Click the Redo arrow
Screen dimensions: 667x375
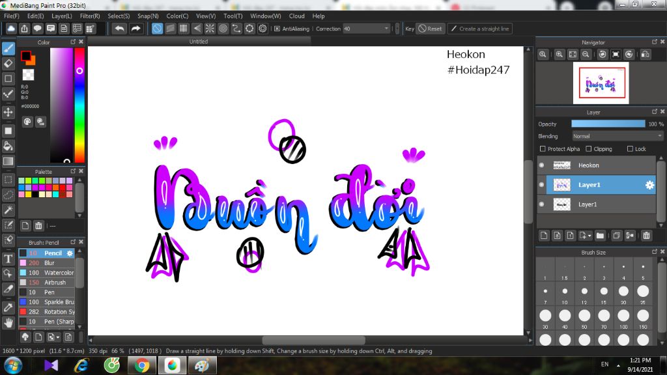[135, 29]
